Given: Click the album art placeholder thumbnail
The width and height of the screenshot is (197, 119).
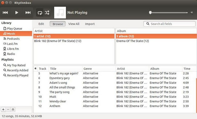Looking at the screenshot, I should click(60, 13).
